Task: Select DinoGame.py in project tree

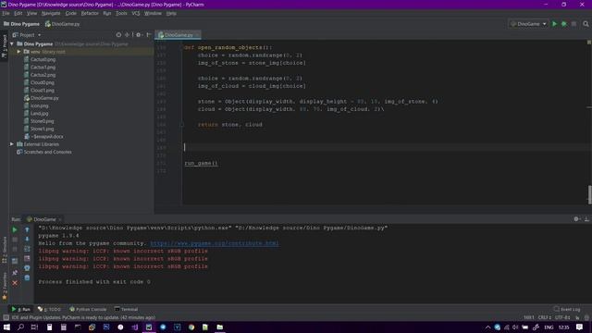Action: (x=44, y=98)
